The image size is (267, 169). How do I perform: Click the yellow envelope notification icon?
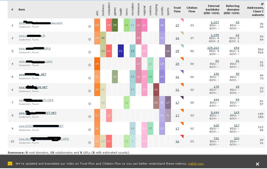[10, 164]
